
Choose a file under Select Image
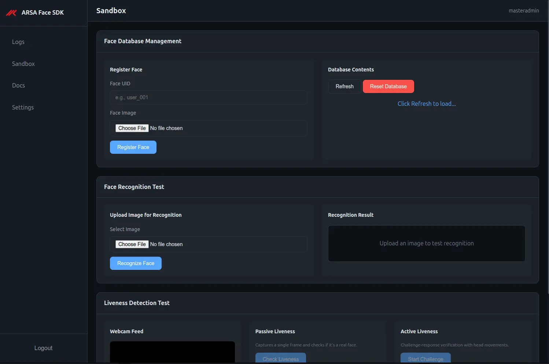coord(132,244)
